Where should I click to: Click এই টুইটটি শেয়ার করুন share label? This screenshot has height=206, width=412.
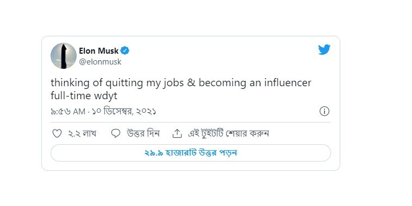pos(228,133)
